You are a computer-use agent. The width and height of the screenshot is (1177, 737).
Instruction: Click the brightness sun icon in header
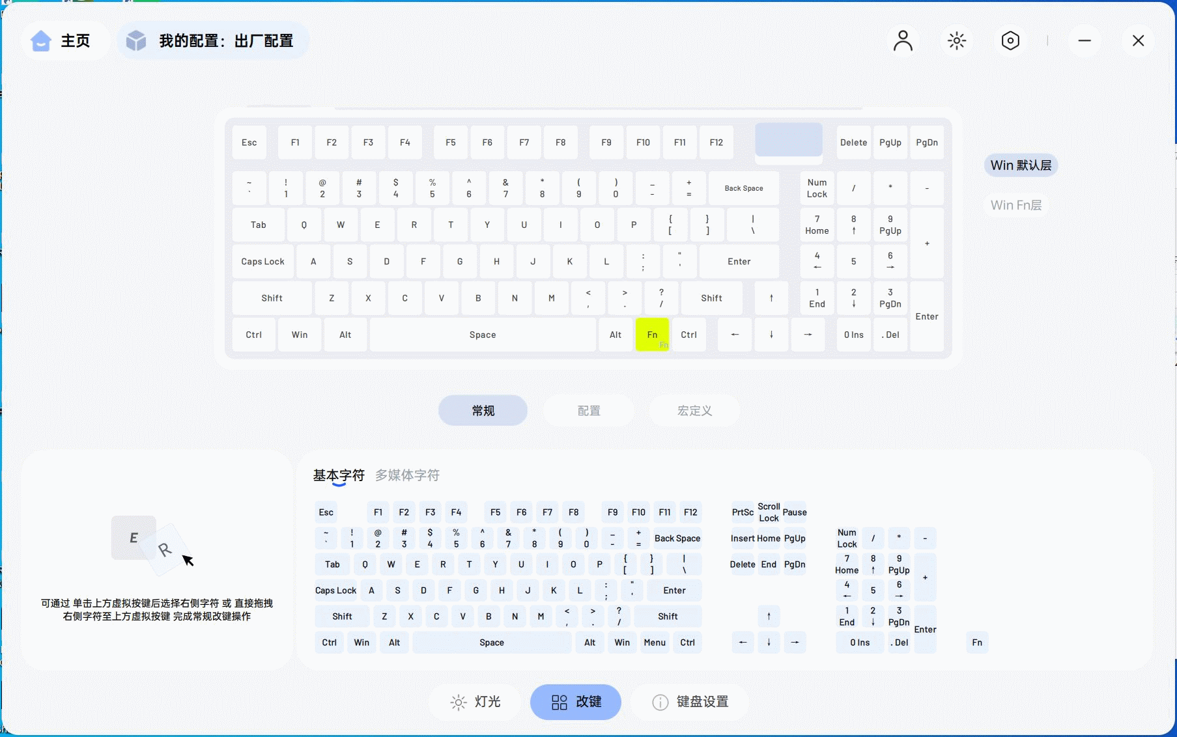click(956, 40)
